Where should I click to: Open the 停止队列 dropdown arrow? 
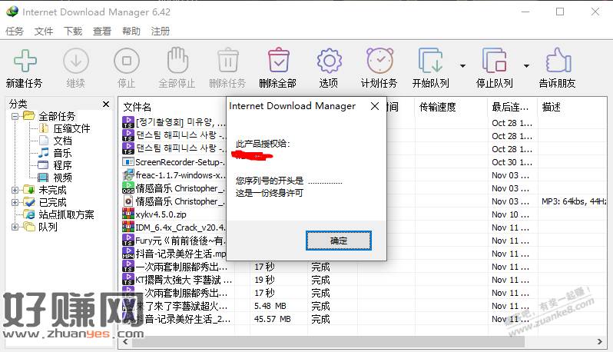[x=526, y=65]
